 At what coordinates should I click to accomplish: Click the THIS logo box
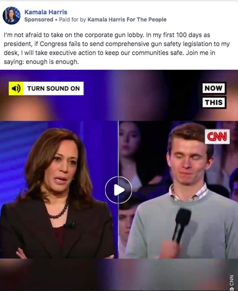pos(214,102)
